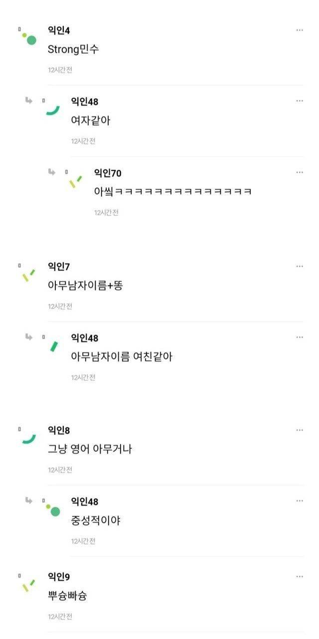The image size is (319, 639).
Task: Click the username 익인7
Action: coord(59,267)
